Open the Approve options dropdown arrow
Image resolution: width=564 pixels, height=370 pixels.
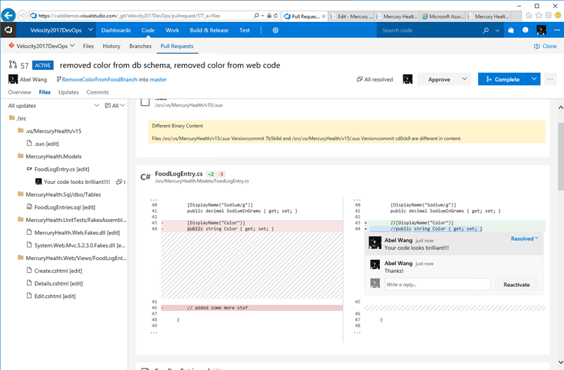[x=465, y=79]
